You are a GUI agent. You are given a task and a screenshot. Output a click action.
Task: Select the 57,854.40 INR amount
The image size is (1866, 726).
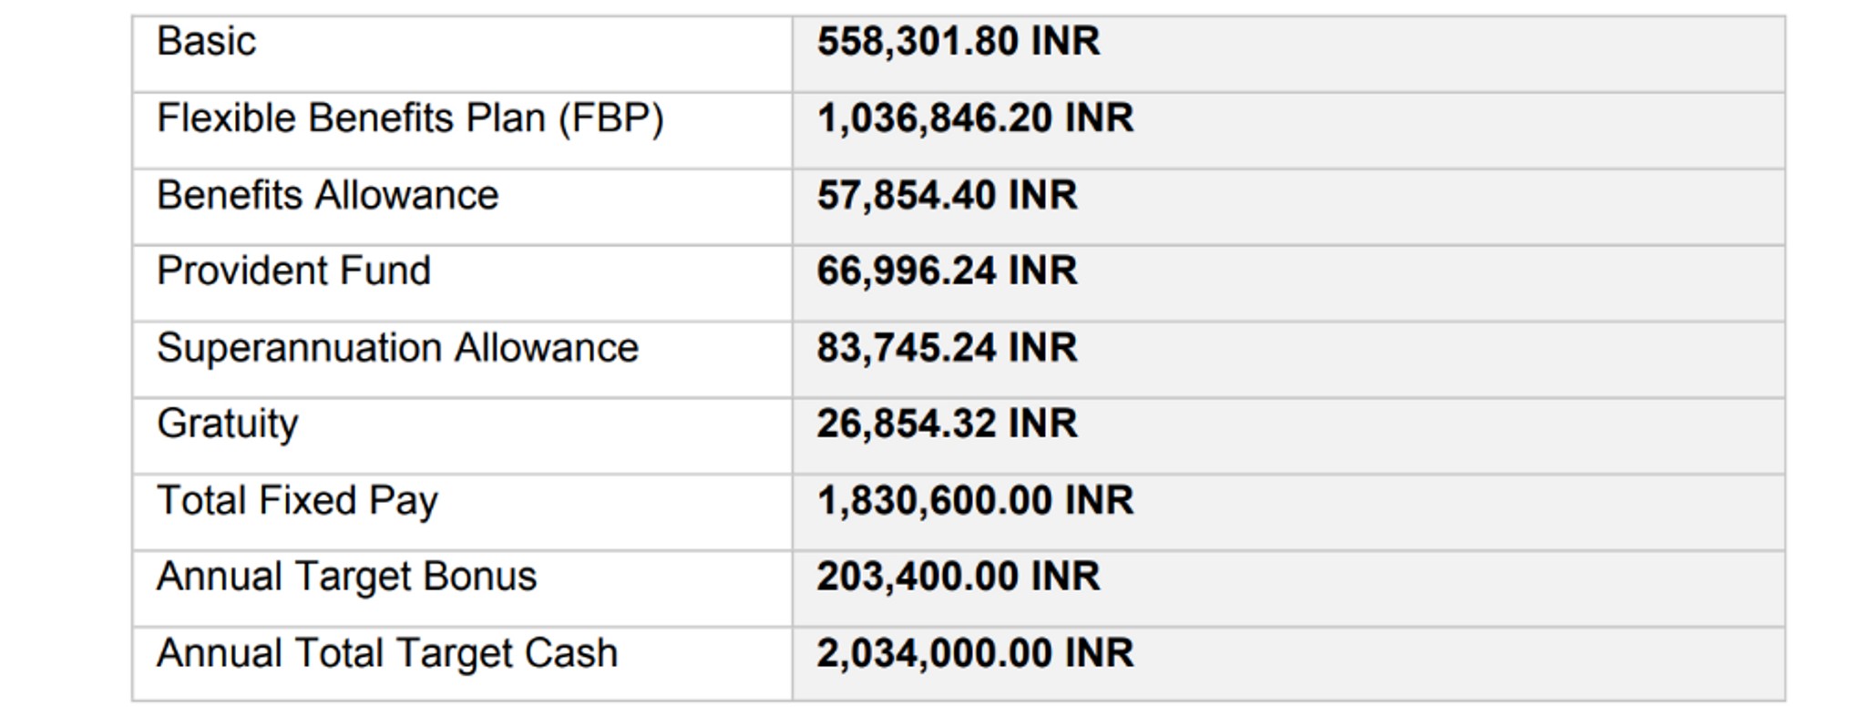pos(948,195)
